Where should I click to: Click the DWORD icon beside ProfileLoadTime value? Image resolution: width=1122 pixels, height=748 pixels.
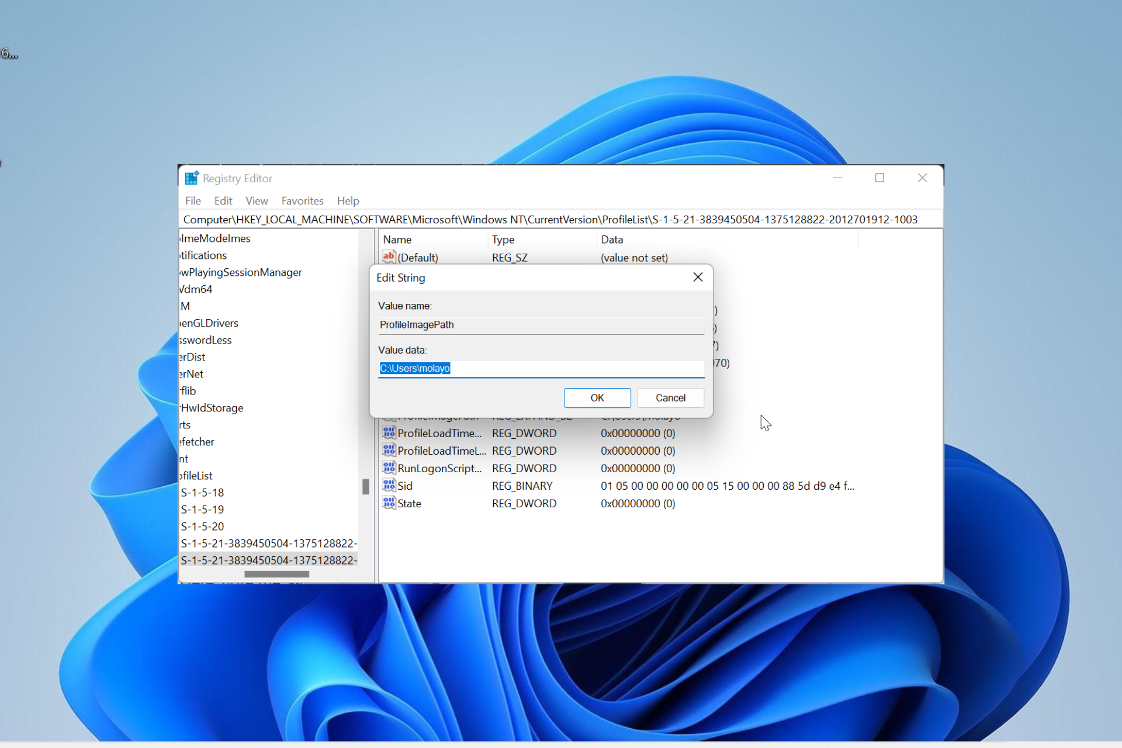(x=389, y=433)
